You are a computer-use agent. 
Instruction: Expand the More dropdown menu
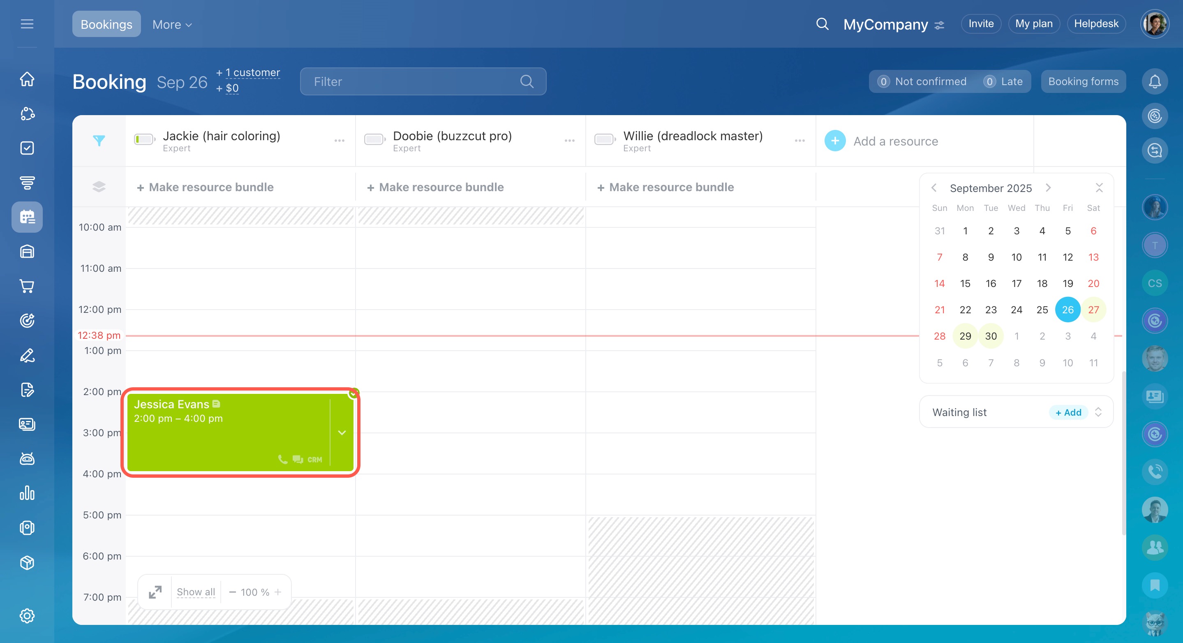pos(172,24)
